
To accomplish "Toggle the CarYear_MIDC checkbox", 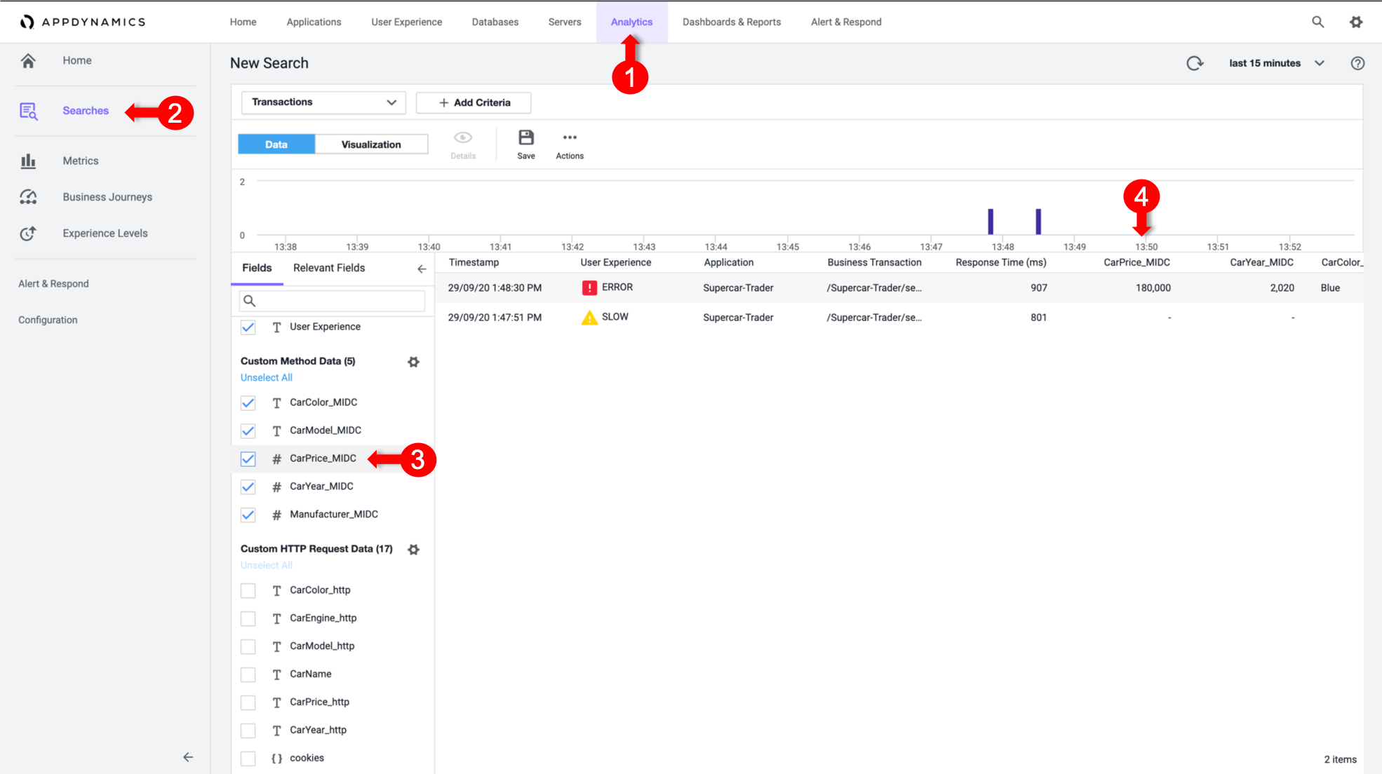I will pyautogui.click(x=248, y=487).
